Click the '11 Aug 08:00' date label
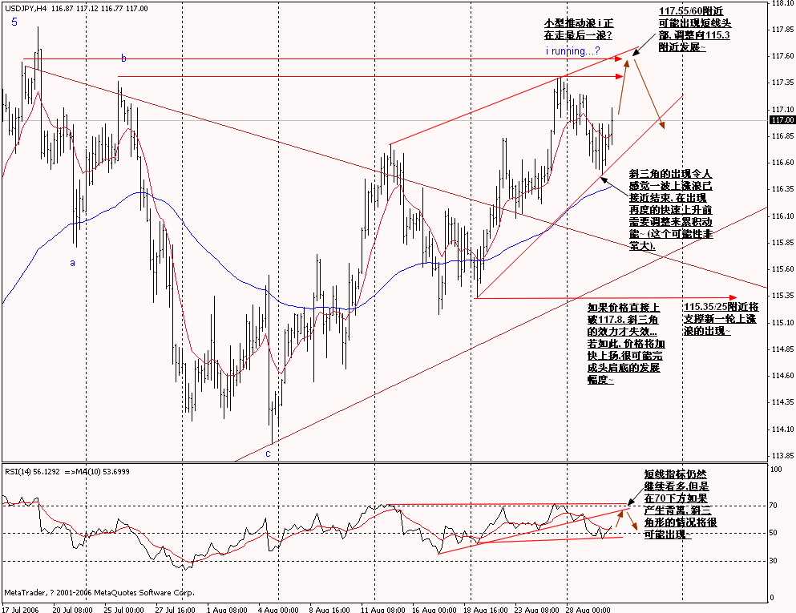This screenshot has height=613, width=796. click(383, 610)
